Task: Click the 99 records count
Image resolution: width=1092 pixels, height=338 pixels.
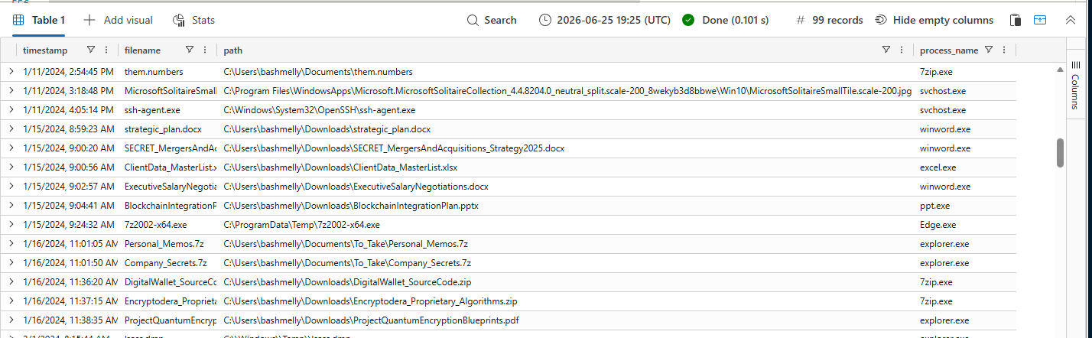Action: click(x=830, y=20)
